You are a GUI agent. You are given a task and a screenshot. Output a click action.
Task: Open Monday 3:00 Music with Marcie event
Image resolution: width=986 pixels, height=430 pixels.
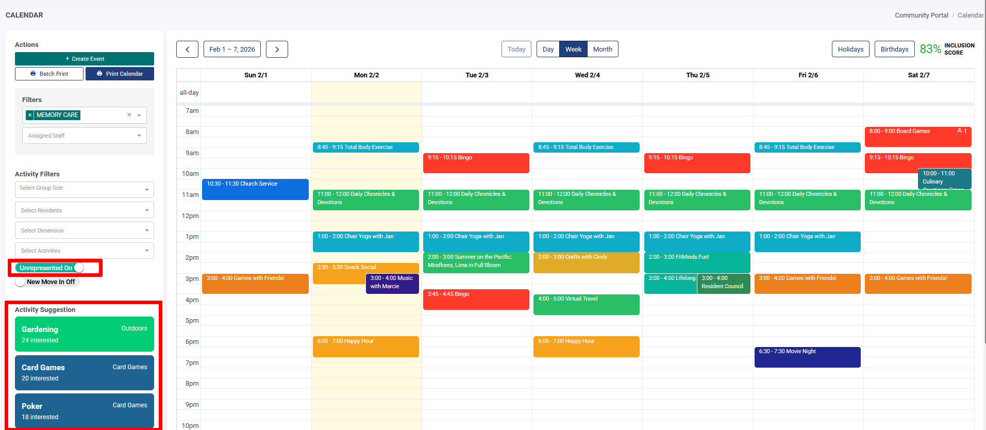point(392,284)
